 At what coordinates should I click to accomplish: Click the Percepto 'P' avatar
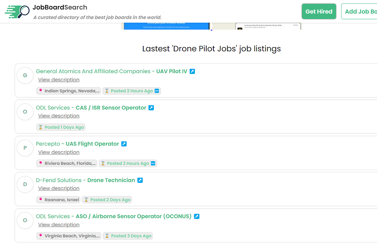[x=25, y=148]
